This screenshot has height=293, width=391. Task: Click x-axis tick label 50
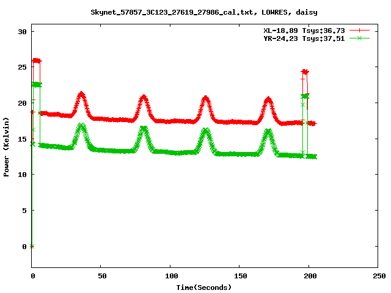(102, 276)
